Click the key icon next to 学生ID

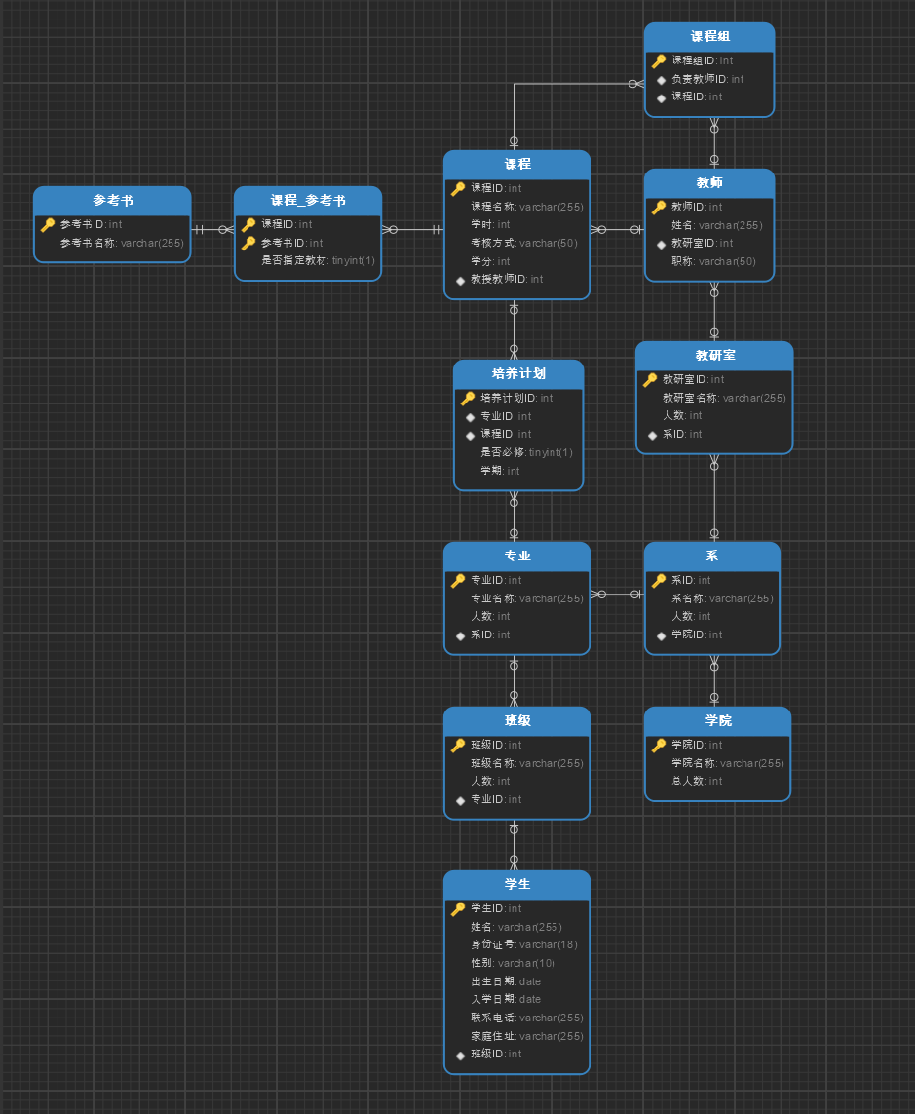point(458,908)
